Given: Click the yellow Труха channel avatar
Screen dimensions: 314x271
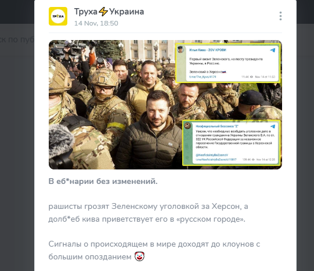Looking at the screenshot, I should [58, 16].
